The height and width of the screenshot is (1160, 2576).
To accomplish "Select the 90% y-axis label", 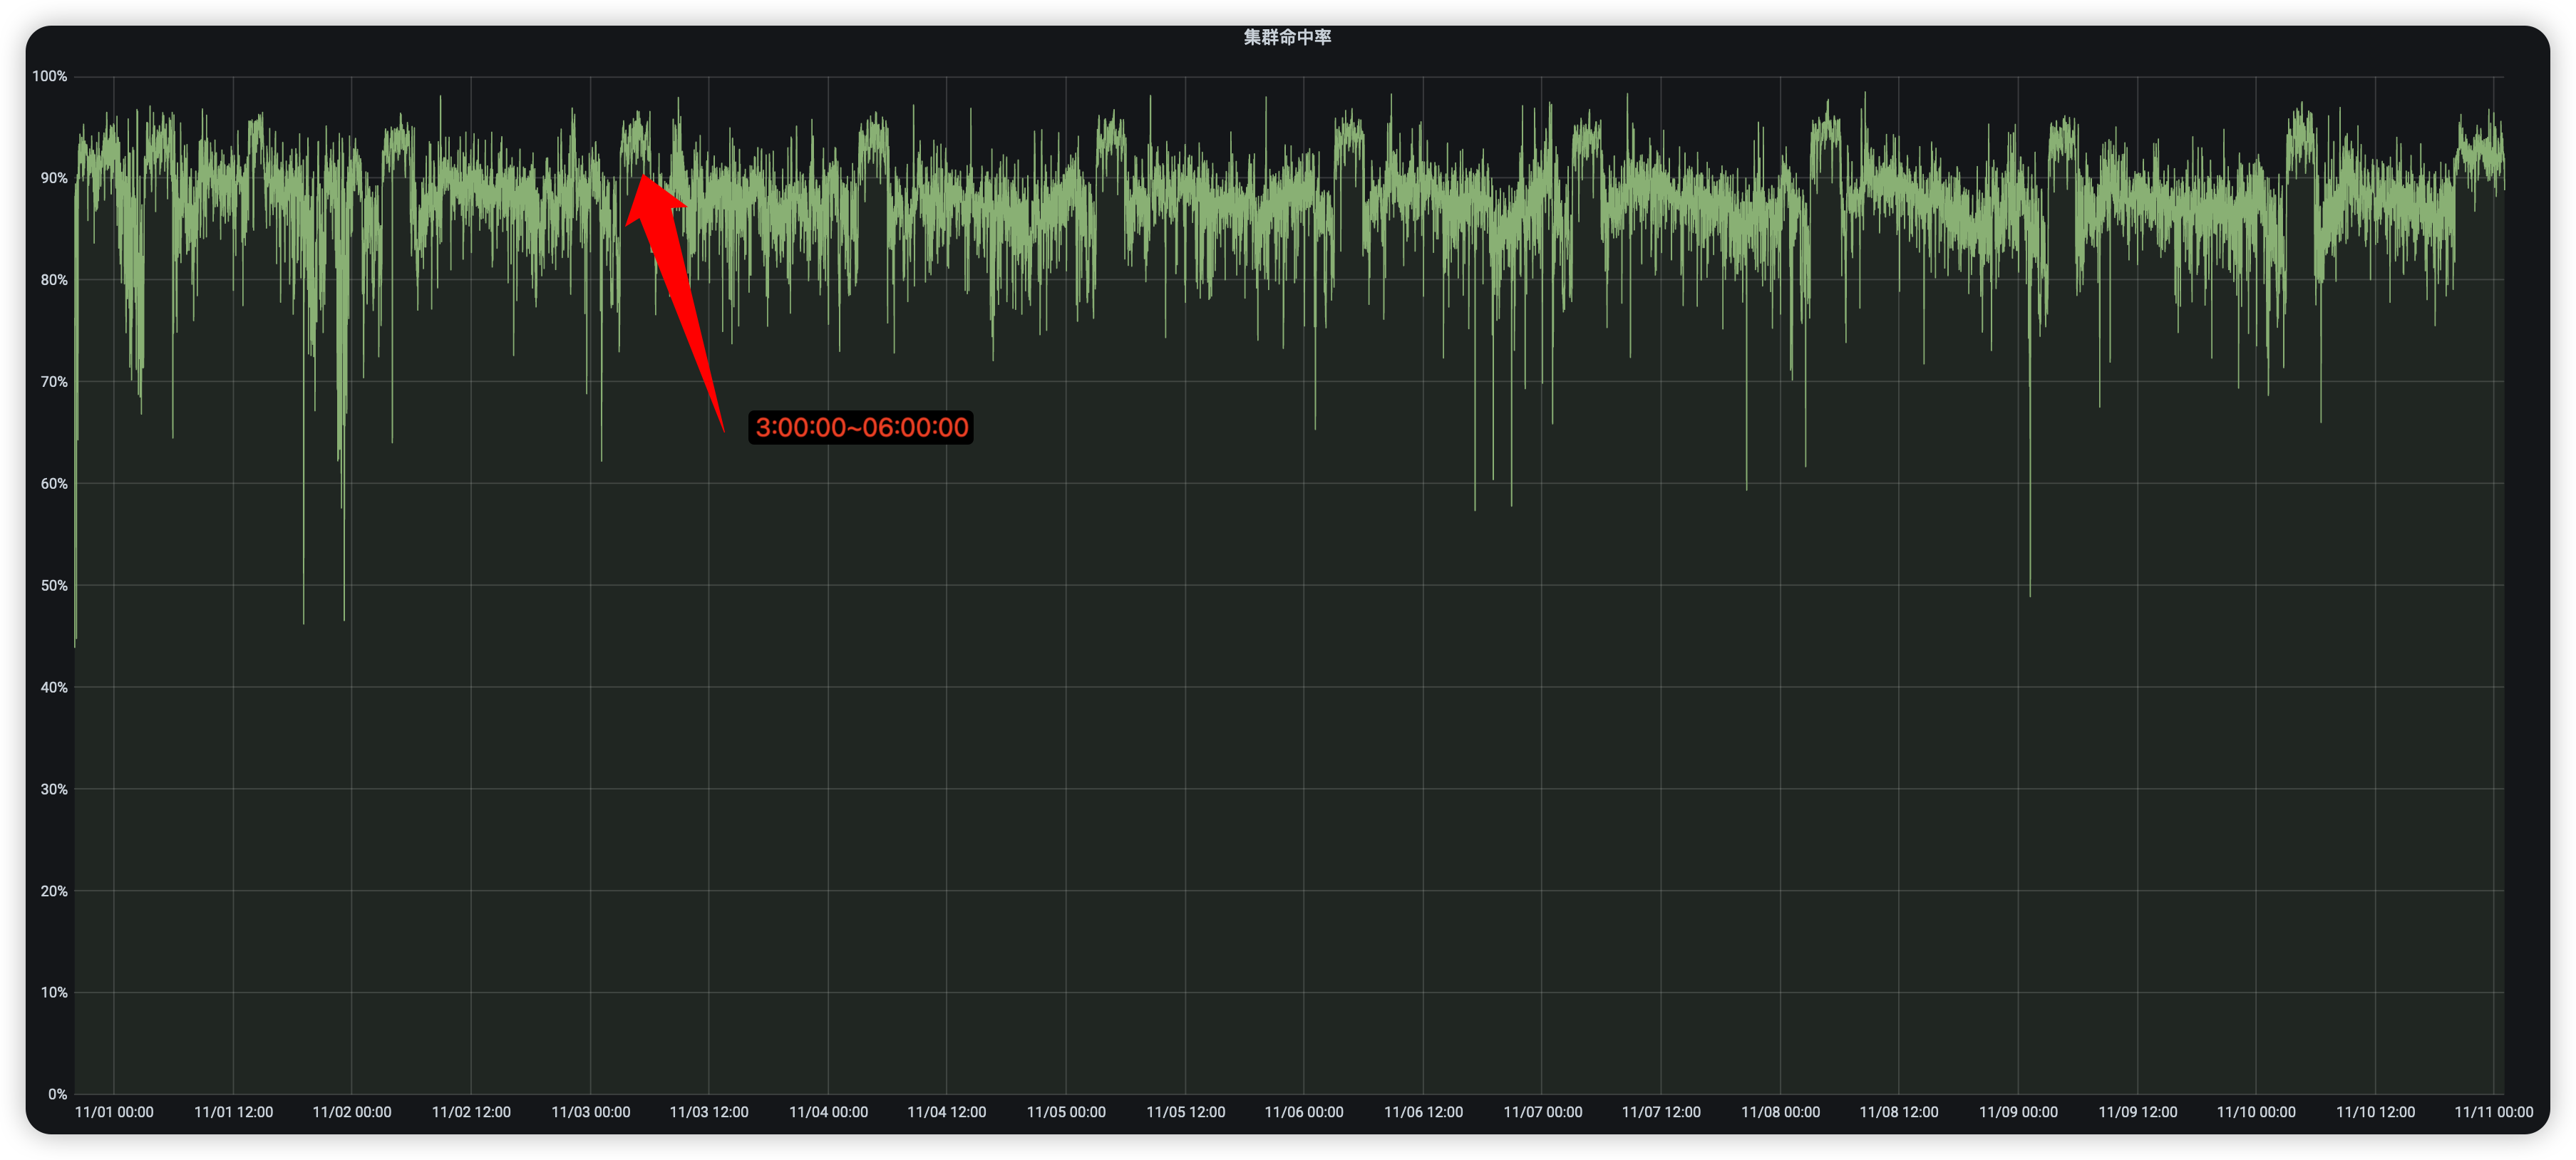I will (53, 178).
